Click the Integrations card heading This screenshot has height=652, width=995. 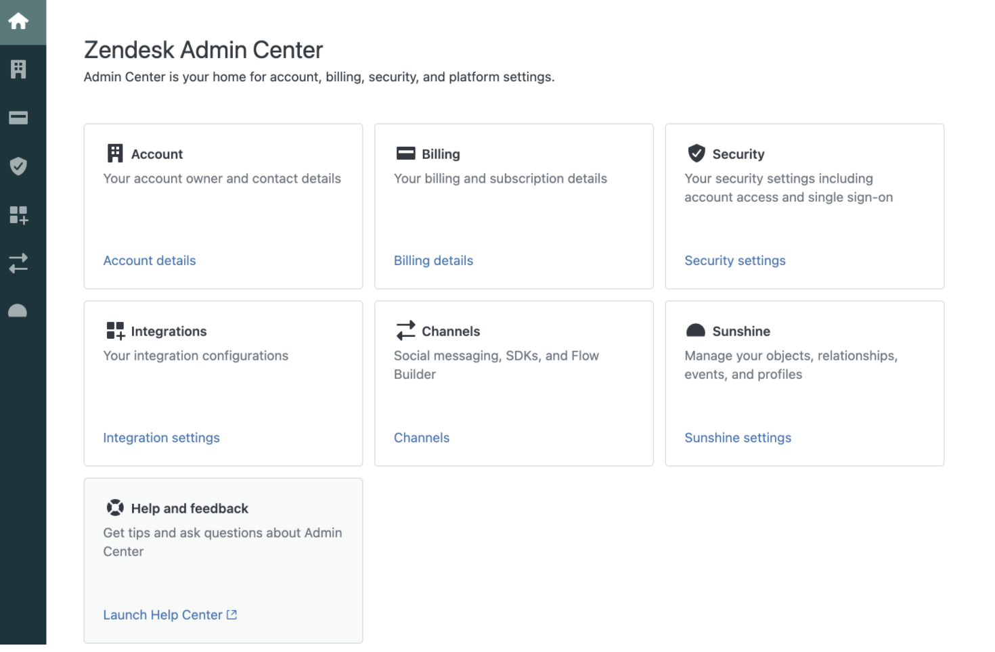169,331
